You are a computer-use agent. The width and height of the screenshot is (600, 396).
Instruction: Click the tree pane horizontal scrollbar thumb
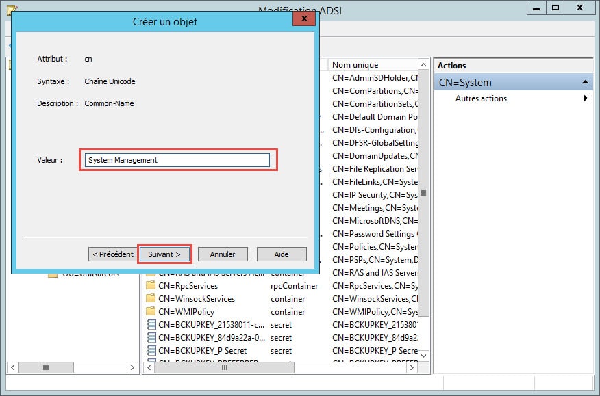[46, 367]
